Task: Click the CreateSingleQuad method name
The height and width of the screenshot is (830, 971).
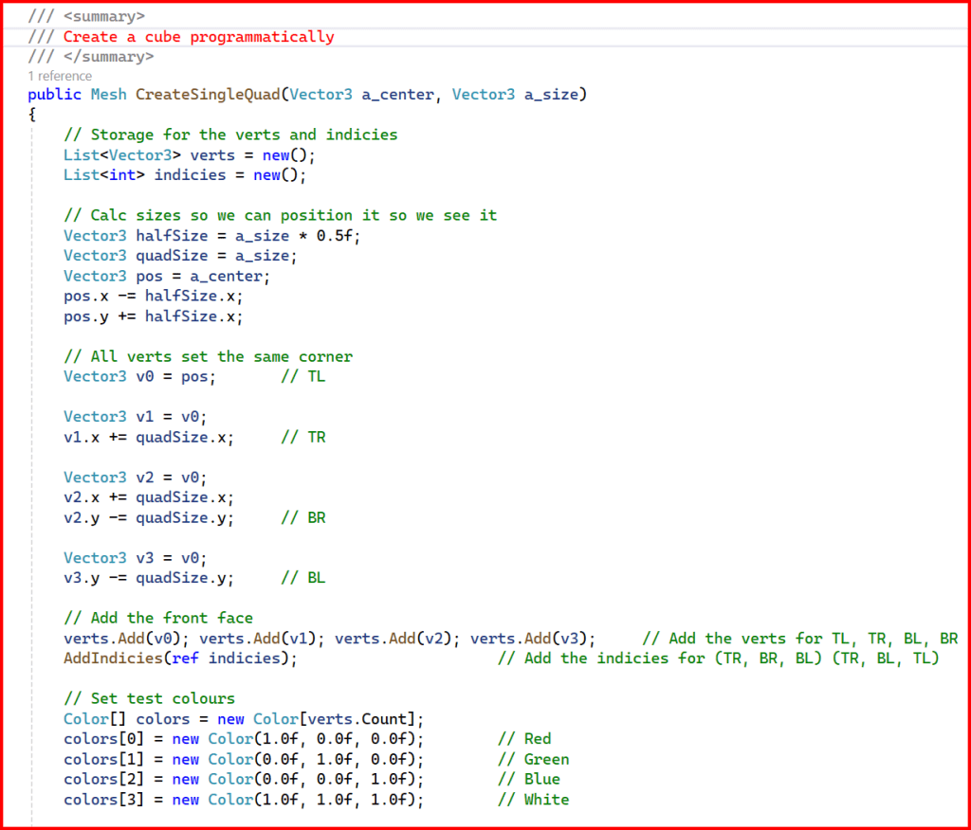Action: click(208, 94)
